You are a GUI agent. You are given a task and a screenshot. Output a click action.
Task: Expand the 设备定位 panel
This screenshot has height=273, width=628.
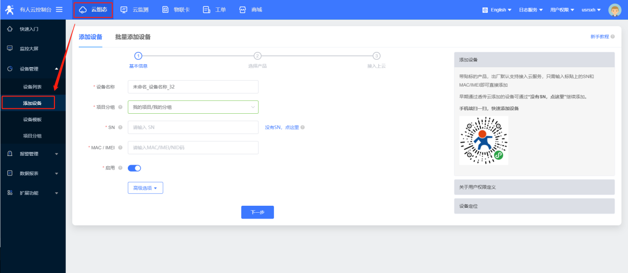[534, 206]
